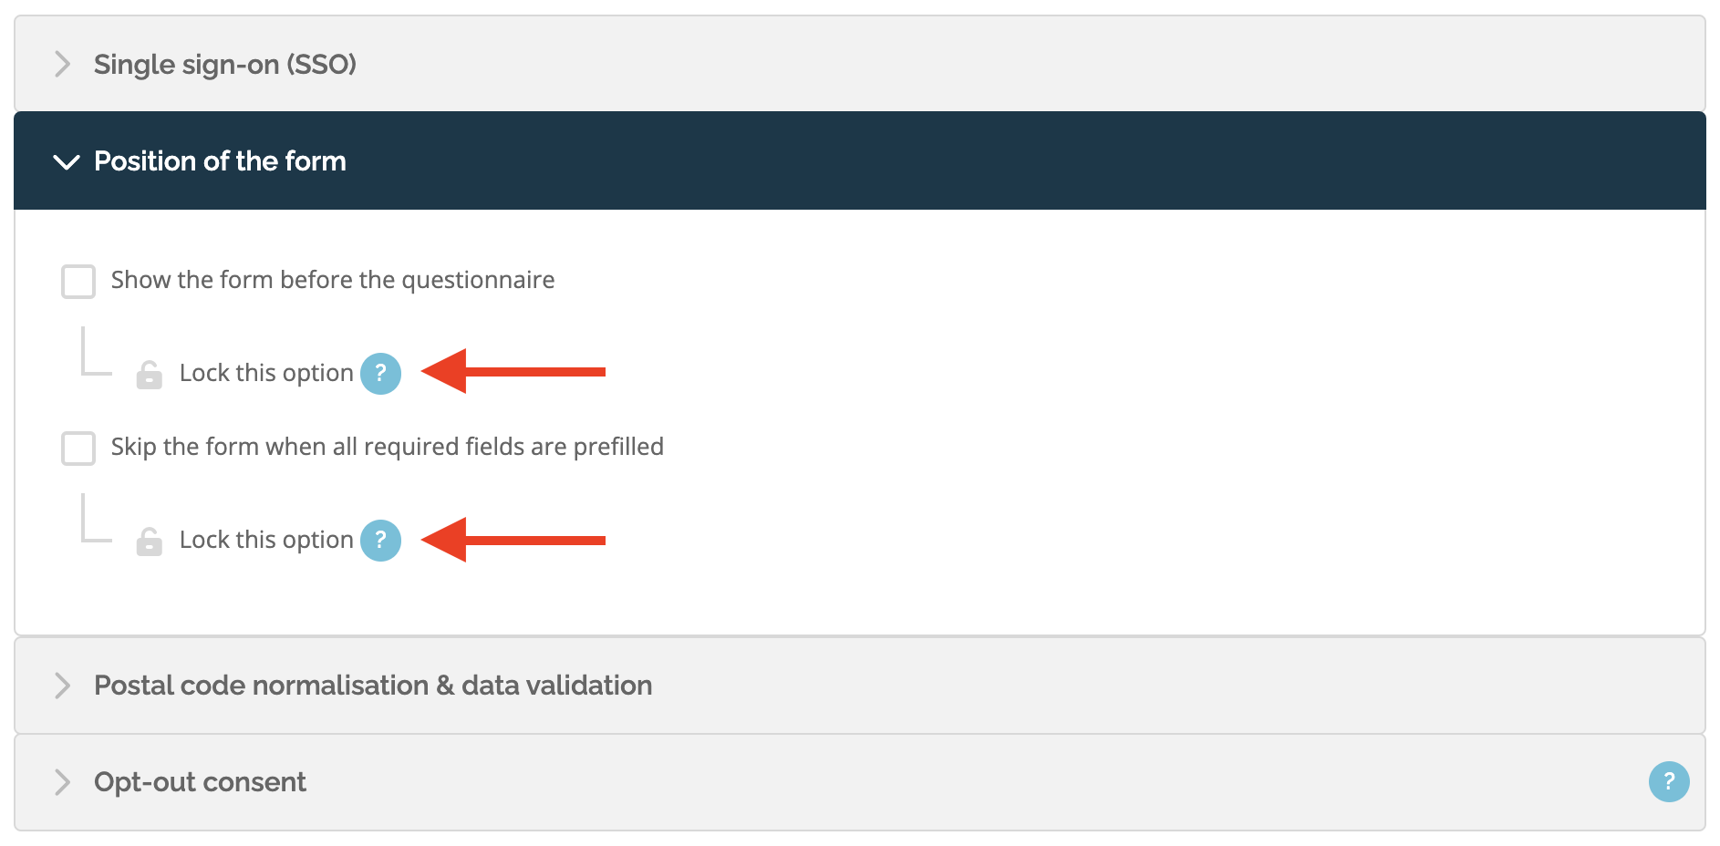Enable Skip the form when all required fields are prefilled
The height and width of the screenshot is (846, 1720).
click(x=78, y=448)
